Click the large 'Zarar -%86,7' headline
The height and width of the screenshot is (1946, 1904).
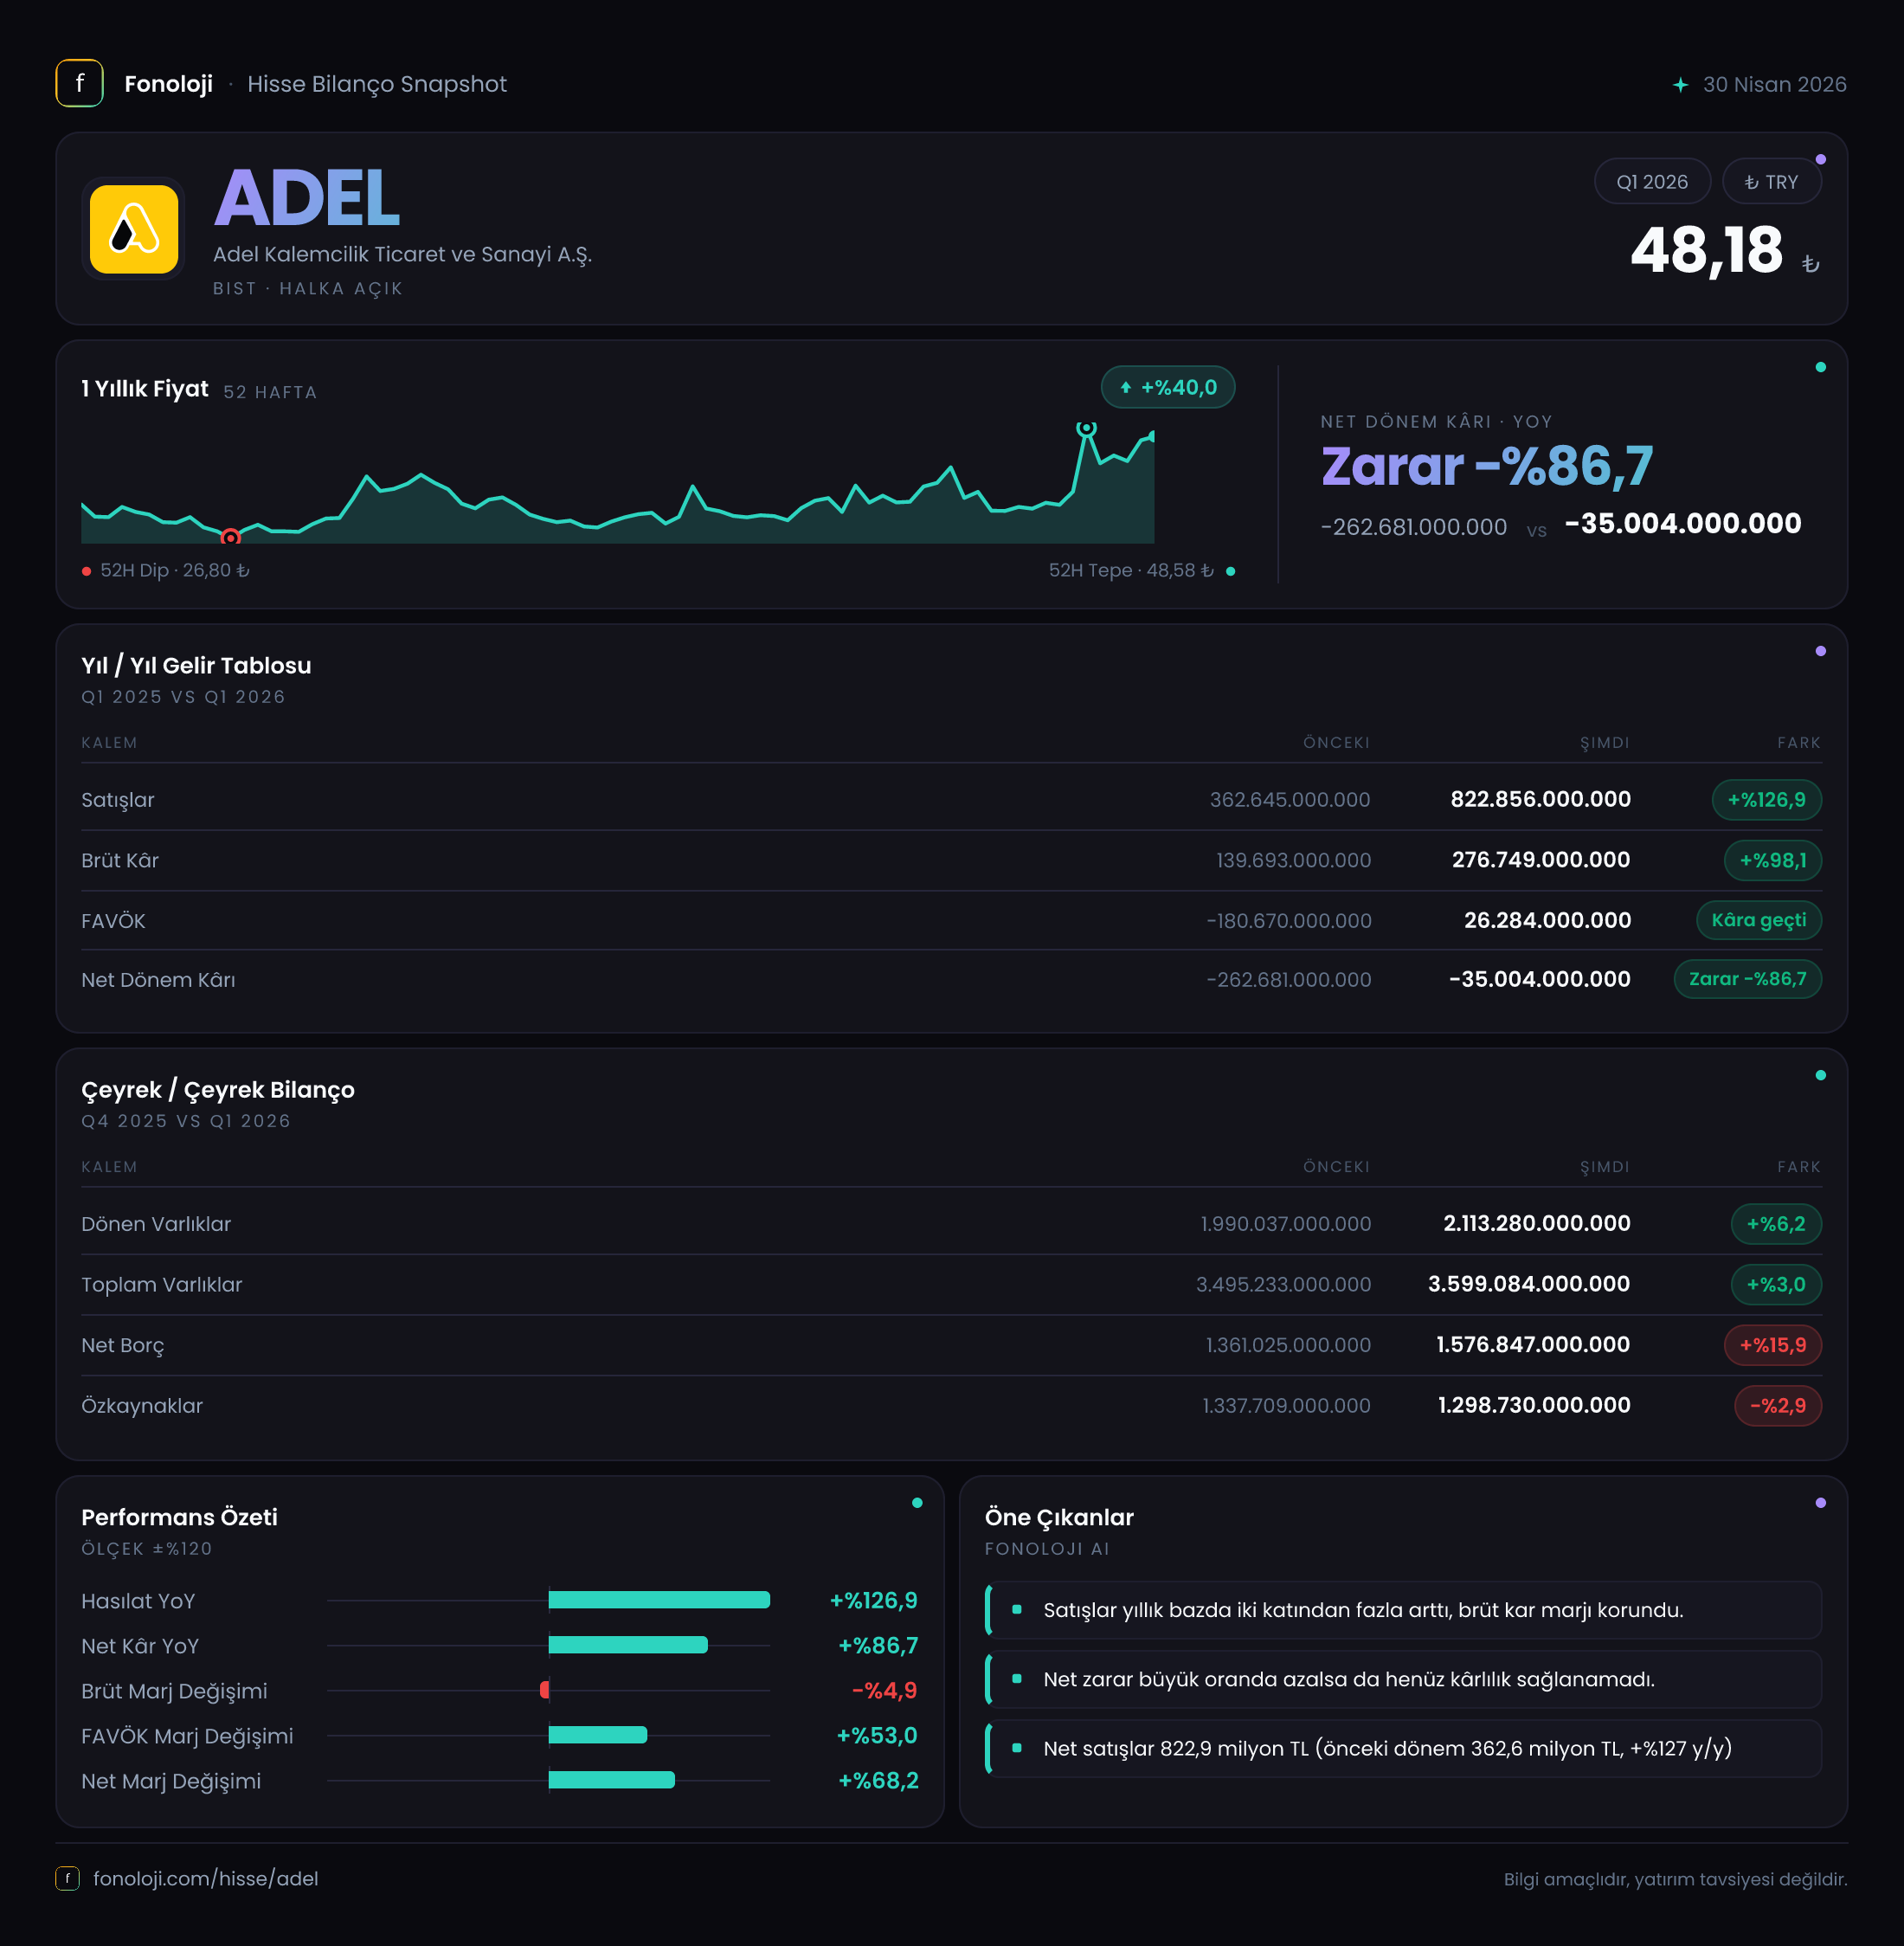1487,466
